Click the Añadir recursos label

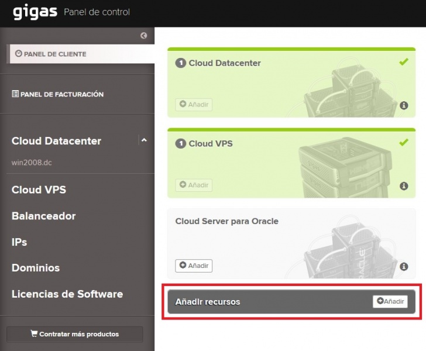point(208,302)
